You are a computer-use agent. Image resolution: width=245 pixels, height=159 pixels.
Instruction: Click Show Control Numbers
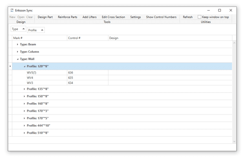point(161,17)
